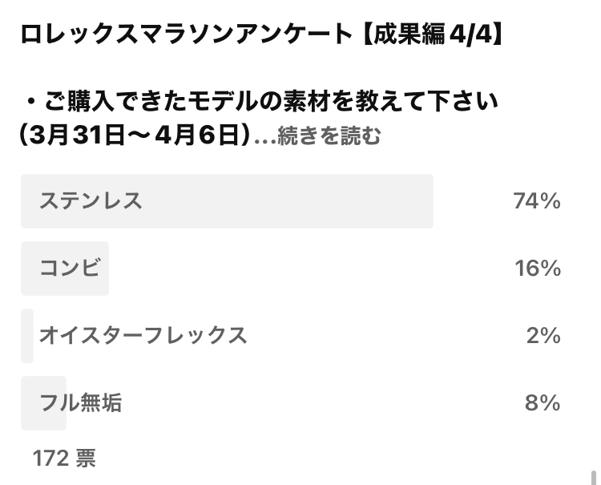Open the 続きを読む link
This screenshot has height=485, width=601.
(329, 135)
